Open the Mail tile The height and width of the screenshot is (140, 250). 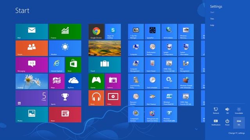click(x=32, y=31)
